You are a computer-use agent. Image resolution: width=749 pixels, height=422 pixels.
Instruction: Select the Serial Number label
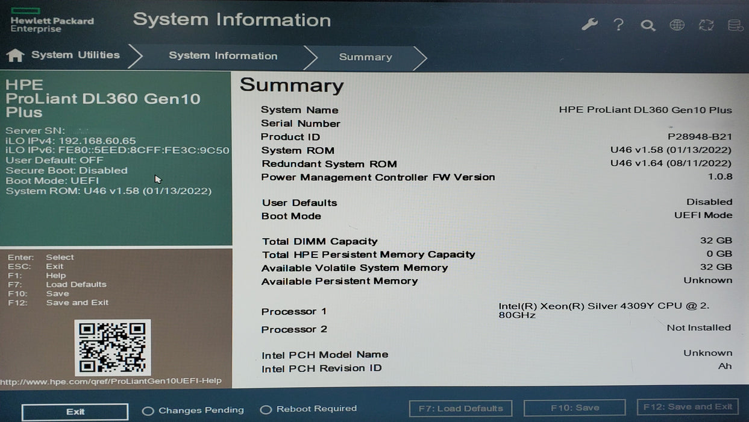[x=301, y=124]
